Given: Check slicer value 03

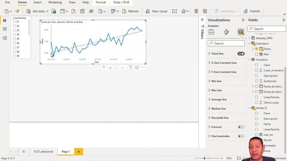Looking at the screenshot, I should tap(14, 30).
